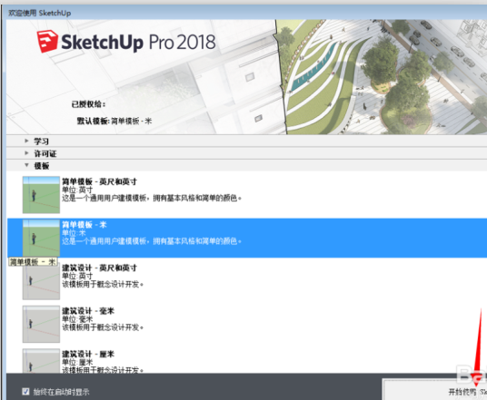487x400 pixels.
Task: Click the SketchUp Pro 2018 title text
Action: point(138,42)
